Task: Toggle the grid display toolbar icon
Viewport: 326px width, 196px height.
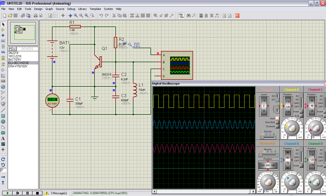Action: (x=56, y=16)
